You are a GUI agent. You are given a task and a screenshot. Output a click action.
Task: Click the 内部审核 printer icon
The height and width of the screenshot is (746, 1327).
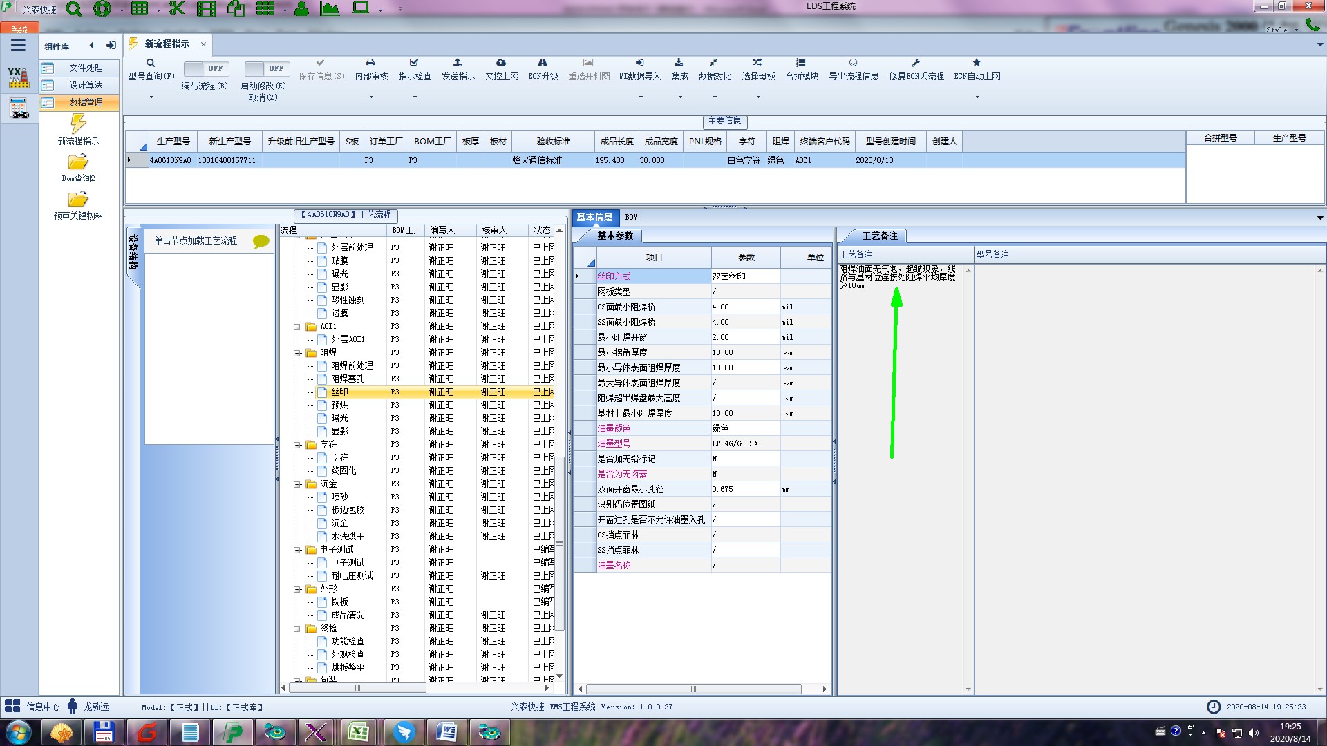tap(370, 63)
